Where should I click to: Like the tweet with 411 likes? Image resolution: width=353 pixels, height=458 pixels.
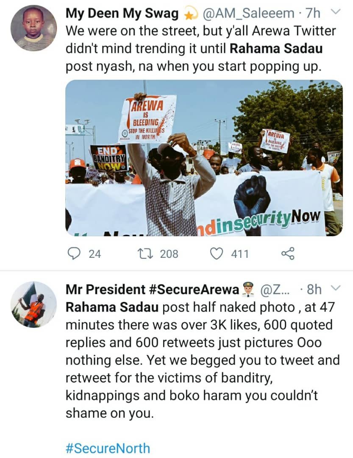pyautogui.click(x=217, y=253)
